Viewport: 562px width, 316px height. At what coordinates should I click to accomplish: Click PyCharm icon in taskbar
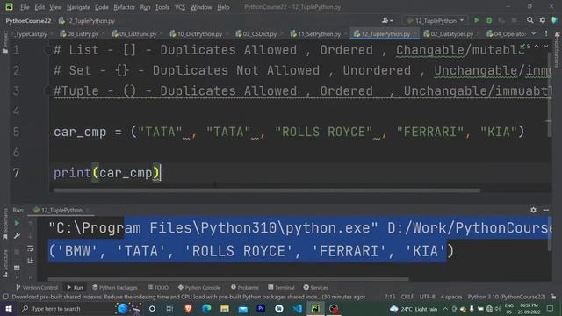(x=315, y=308)
